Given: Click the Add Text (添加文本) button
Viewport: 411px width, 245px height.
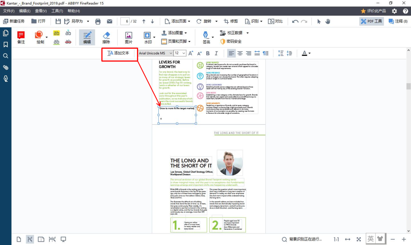Looking at the screenshot, I should (x=118, y=53).
